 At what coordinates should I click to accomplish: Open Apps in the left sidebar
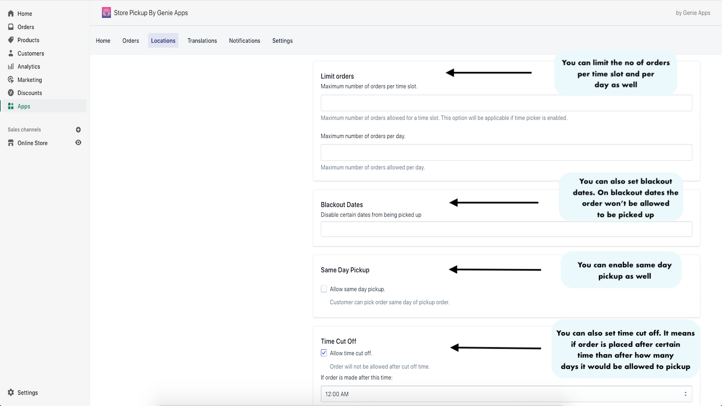tap(24, 106)
